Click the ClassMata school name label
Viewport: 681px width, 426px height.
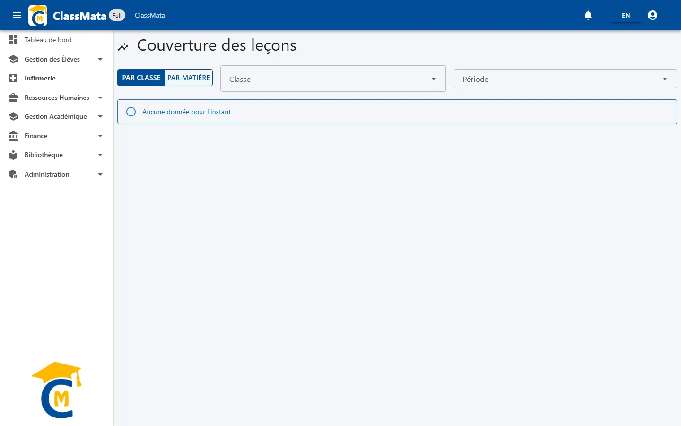(x=149, y=15)
